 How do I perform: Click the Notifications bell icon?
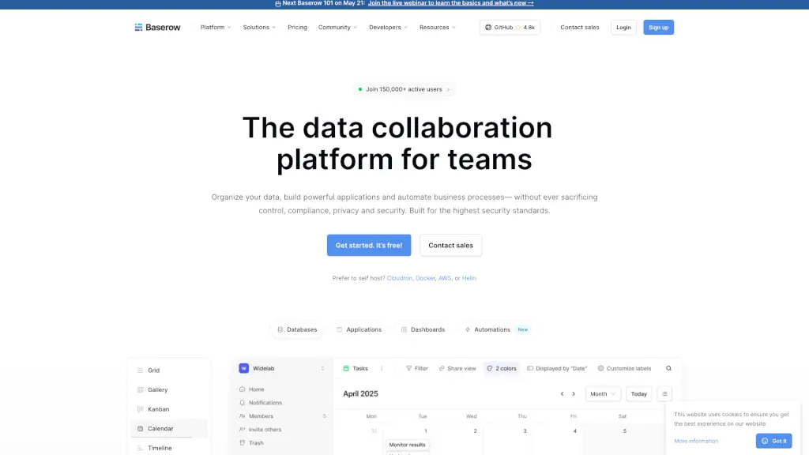click(242, 403)
